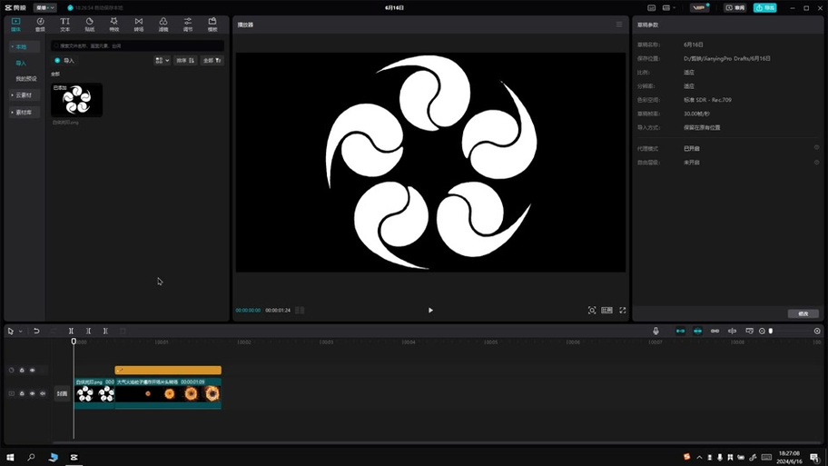Select 我的预设 in the sidebar
Viewport: 828px width, 466px height.
point(25,79)
